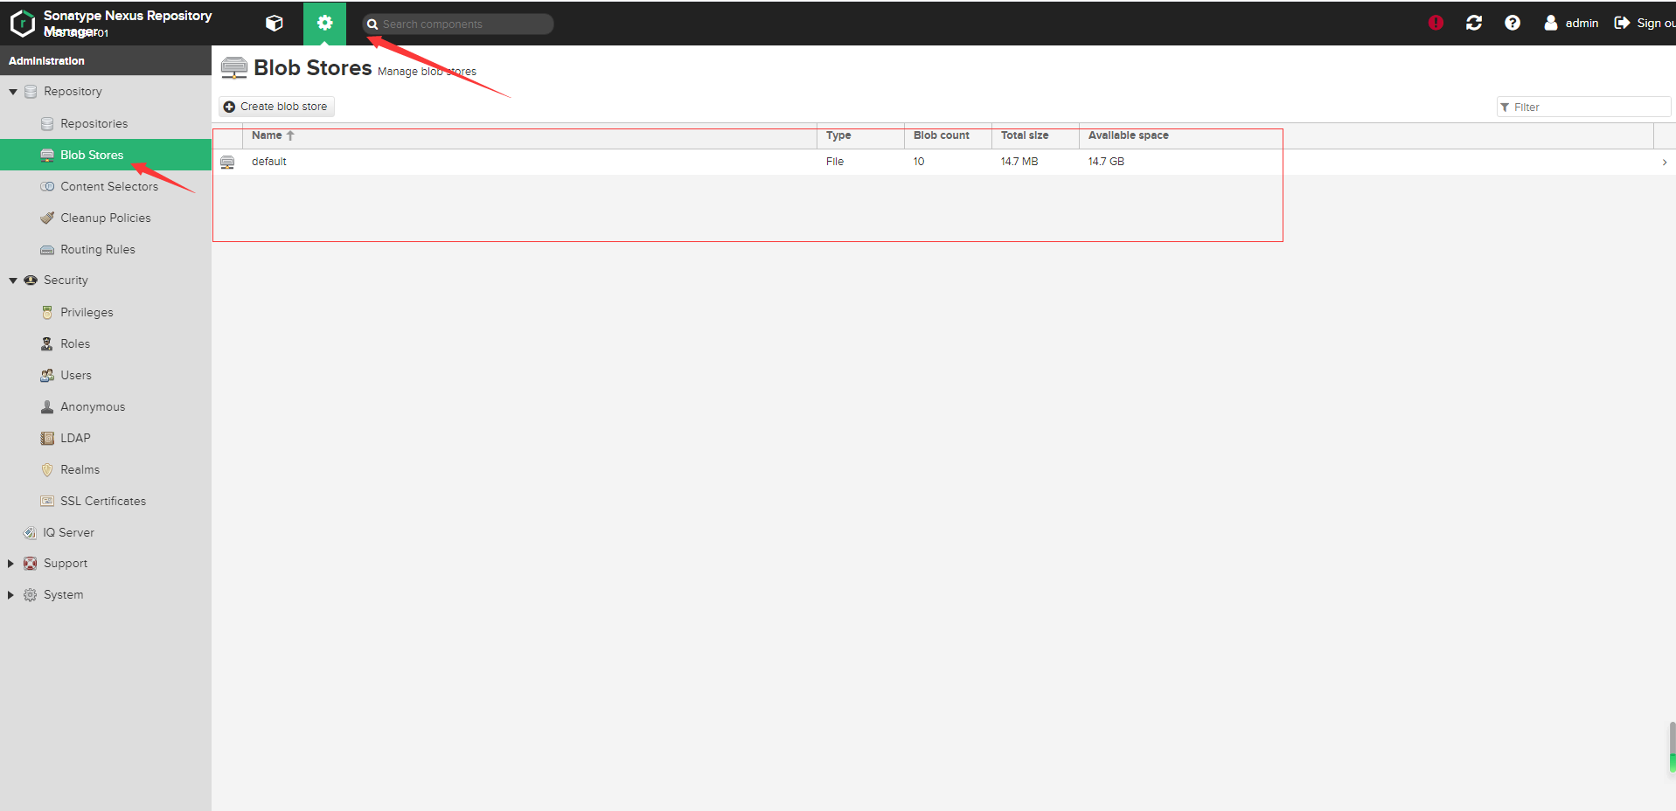Open default blob store details chevron
Image resolution: width=1676 pixels, height=811 pixels.
tap(1664, 163)
